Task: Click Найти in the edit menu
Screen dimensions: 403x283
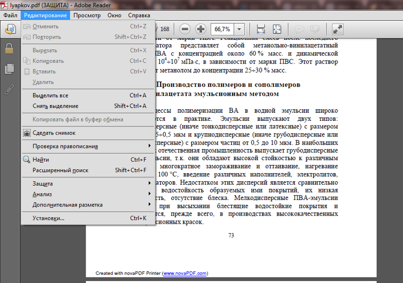Action: coord(41,160)
